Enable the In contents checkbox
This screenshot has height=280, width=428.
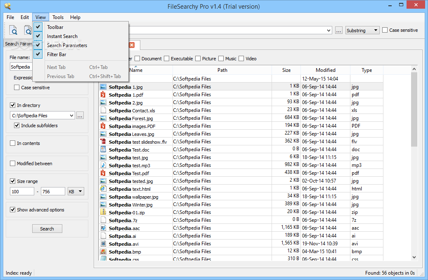(x=12, y=143)
